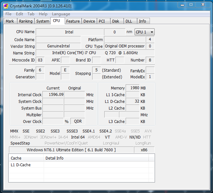The image size is (213, 193).
Task: Close the CrystalMark window
Action: click(x=203, y=5)
